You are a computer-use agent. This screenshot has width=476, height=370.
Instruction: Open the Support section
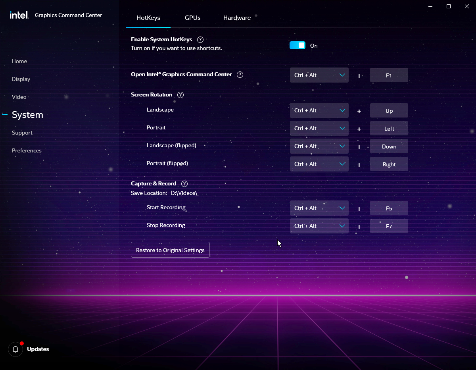click(22, 133)
